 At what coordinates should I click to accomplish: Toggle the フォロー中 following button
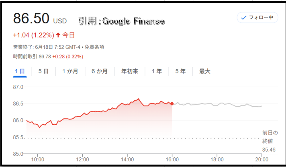coord(257,18)
